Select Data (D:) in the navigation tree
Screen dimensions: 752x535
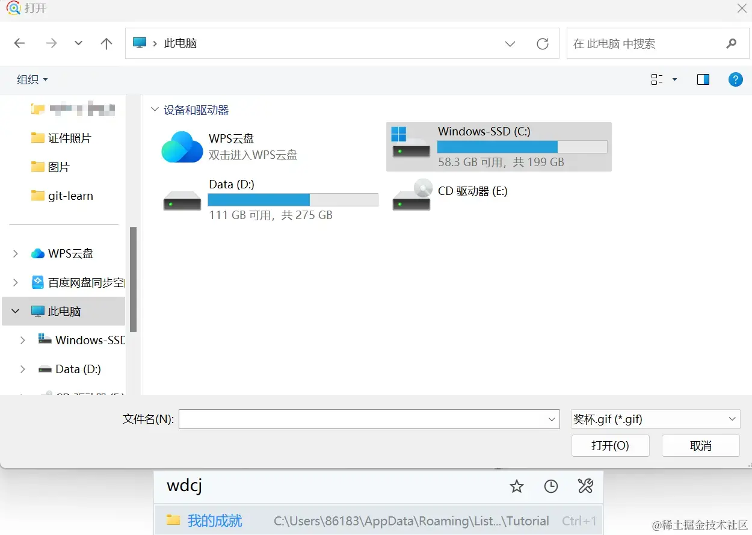point(70,369)
